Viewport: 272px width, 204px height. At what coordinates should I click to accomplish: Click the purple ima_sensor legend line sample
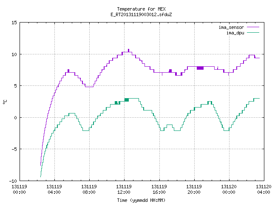pos(253,27)
